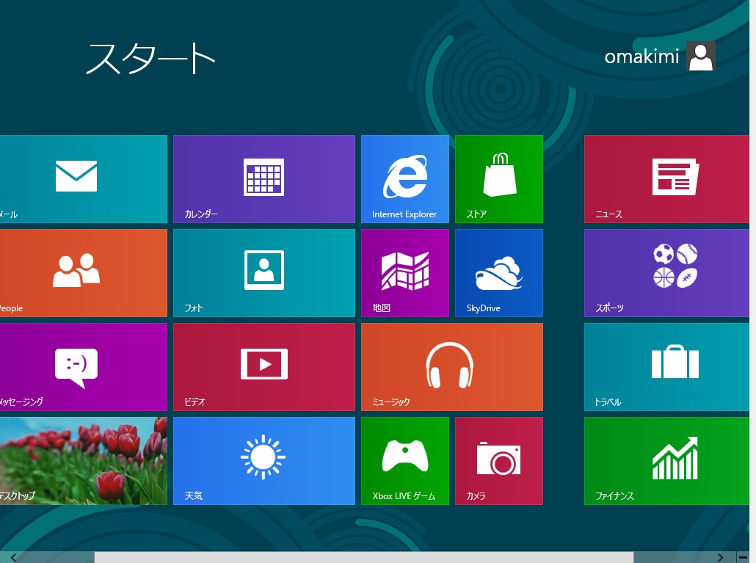Click the right arrow of horizontal scrollbar
Image resolution: width=756 pixels, height=563 pixels.
[720, 557]
